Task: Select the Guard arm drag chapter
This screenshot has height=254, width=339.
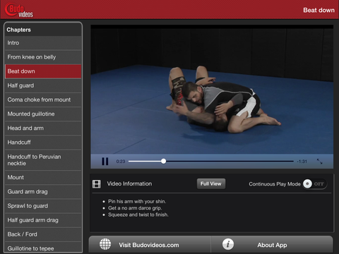Action: 43,192
